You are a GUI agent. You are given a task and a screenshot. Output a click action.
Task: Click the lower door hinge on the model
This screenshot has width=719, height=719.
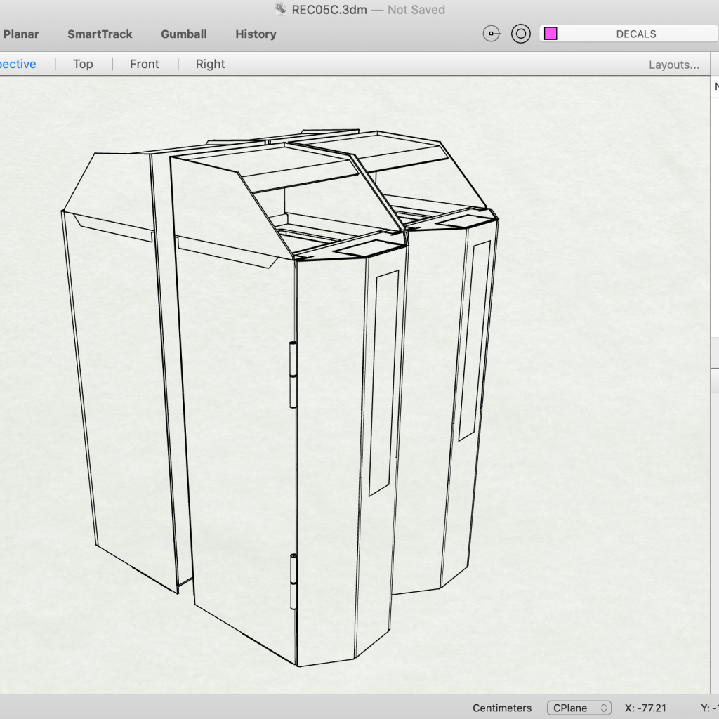tap(293, 581)
